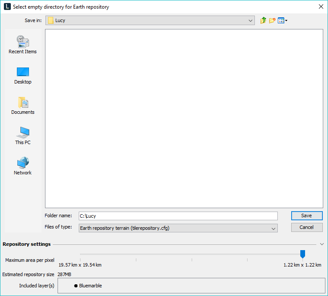This screenshot has height=296, width=328.
Task: Click the Repository settings heading
Action: (x=26, y=244)
